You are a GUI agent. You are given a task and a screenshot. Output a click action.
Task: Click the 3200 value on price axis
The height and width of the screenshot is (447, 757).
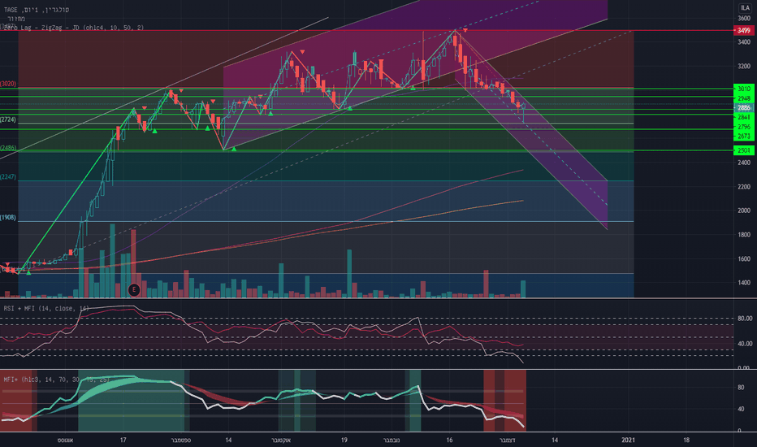[744, 67]
